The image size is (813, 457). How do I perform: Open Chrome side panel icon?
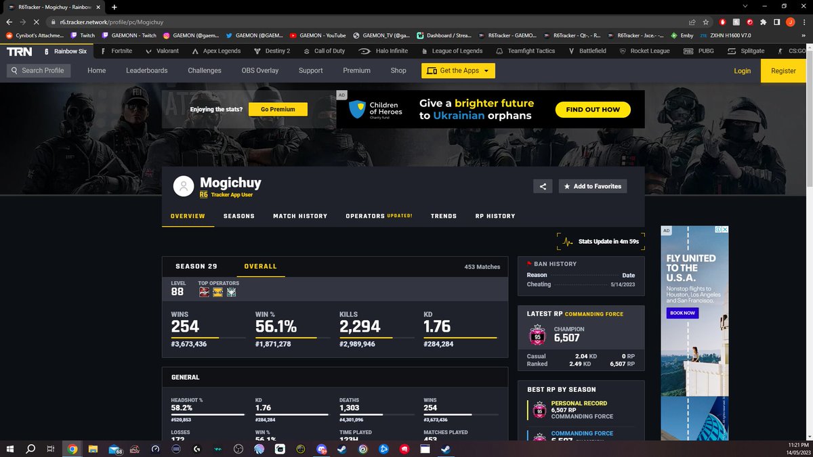[778, 22]
